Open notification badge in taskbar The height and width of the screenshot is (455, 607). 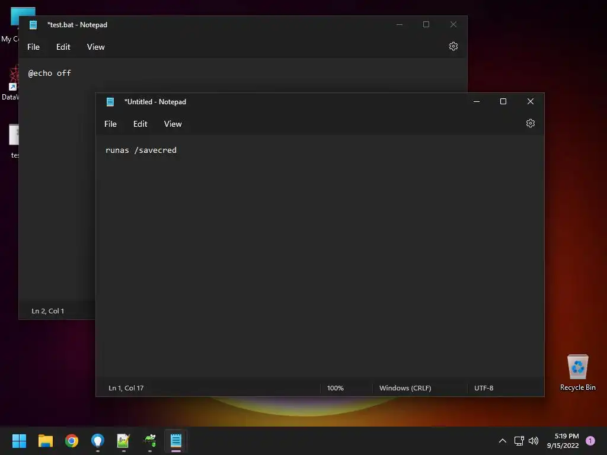click(590, 441)
